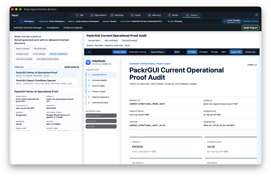Select the REVIEW CANDIDATE chip
This screenshot has height=177, width=271.
point(58,54)
